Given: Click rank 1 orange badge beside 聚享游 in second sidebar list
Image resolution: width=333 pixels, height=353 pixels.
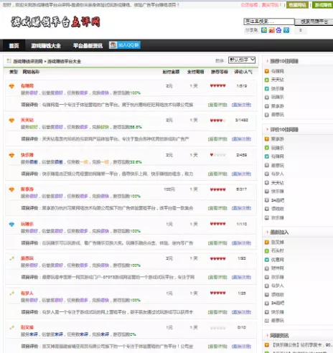Looking at the screenshot, I should pyautogui.click(x=267, y=139).
